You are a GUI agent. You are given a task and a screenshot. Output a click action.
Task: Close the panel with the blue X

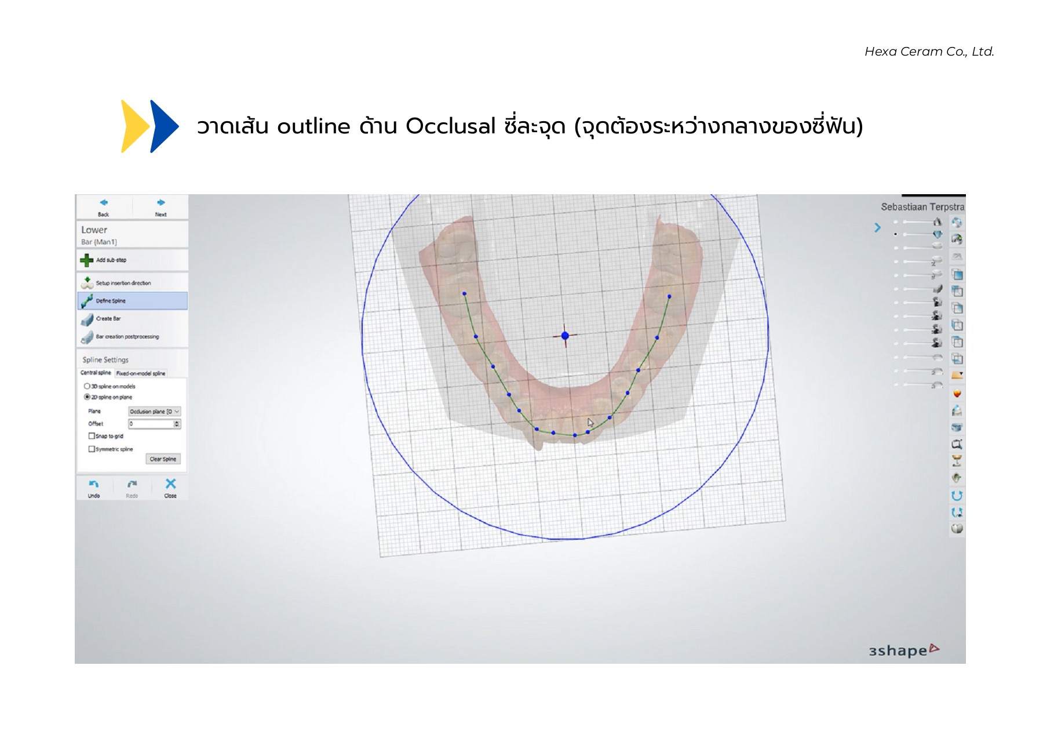pos(170,483)
